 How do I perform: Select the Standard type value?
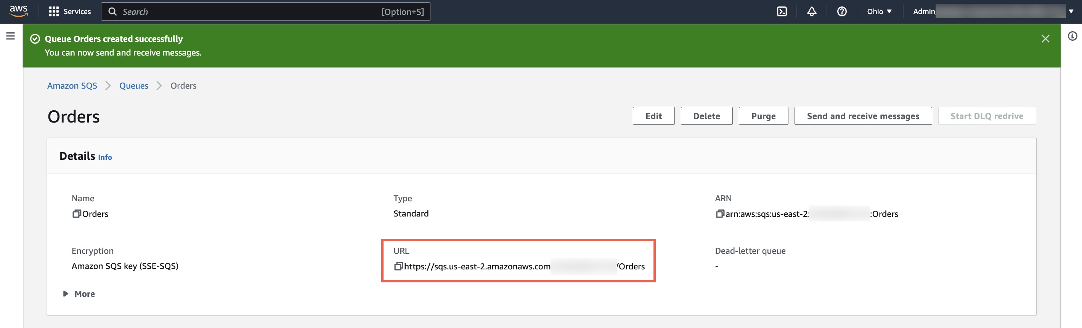coord(411,213)
